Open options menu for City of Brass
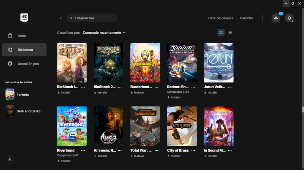This screenshot has height=170, width=304. 193,150
